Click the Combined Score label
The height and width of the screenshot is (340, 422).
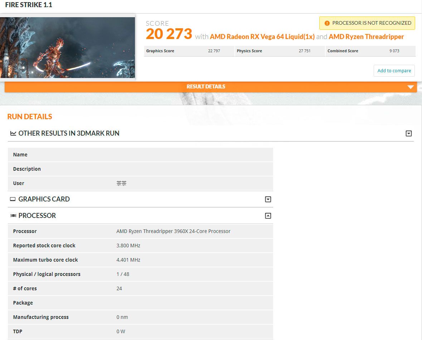point(343,51)
